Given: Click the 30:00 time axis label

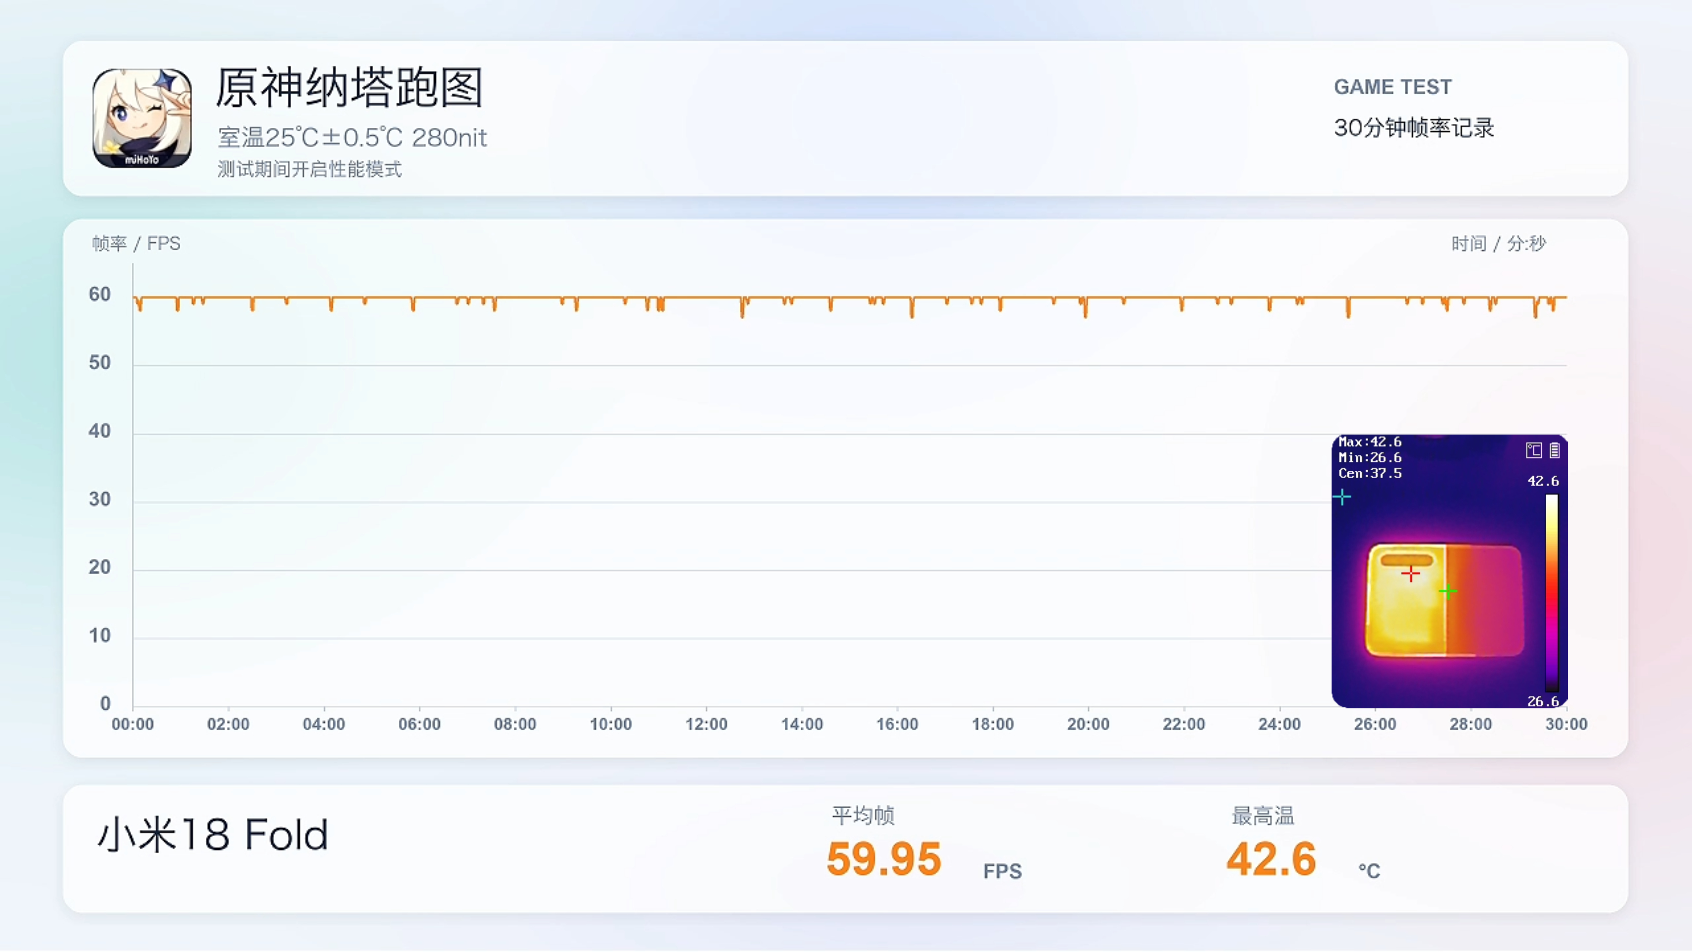Looking at the screenshot, I should click(x=1566, y=724).
